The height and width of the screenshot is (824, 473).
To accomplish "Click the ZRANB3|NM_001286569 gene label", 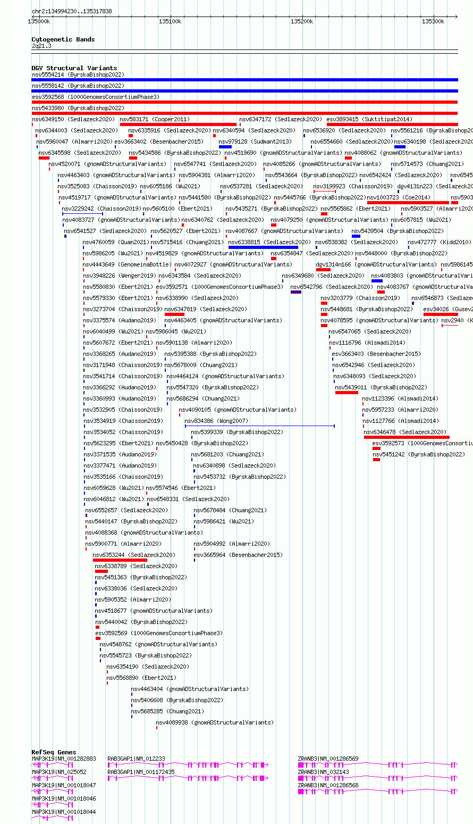I will 328,759.
